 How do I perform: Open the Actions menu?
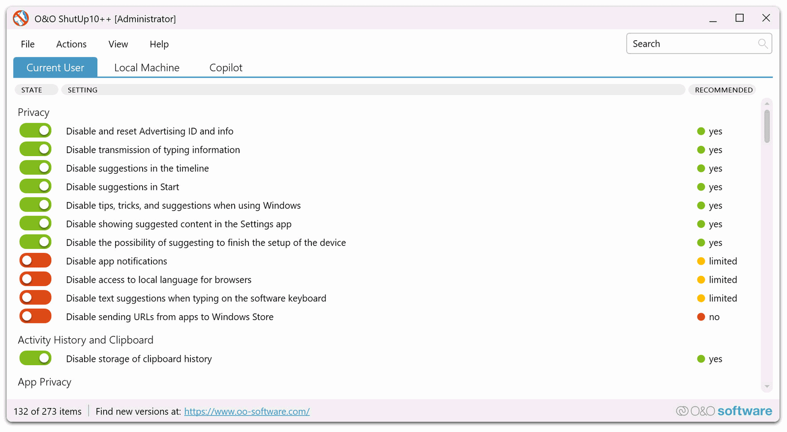pyautogui.click(x=71, y=44)
